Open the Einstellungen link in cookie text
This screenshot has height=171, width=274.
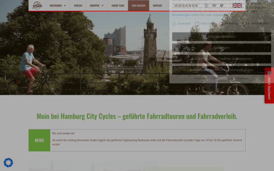tap(181, 15)
